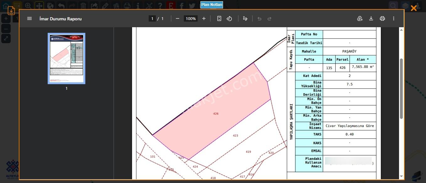This screenshot has height=183, width=426.
Task: Click the home icon in map toolbar
Action: click(6, 5)
